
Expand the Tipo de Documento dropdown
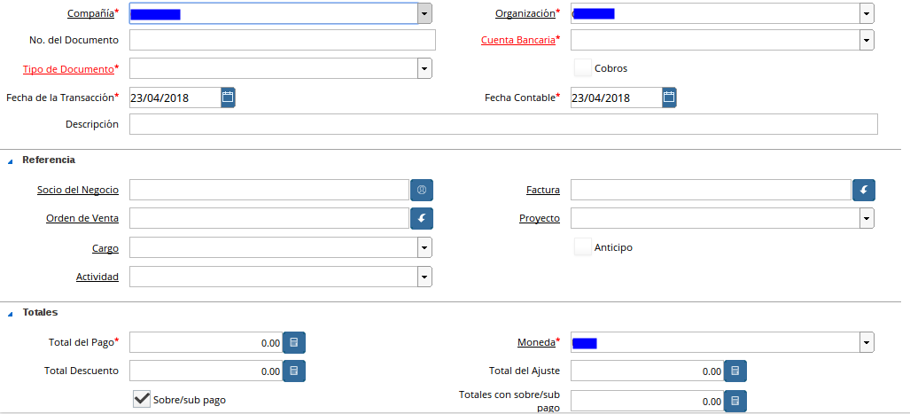coord(424,69)
